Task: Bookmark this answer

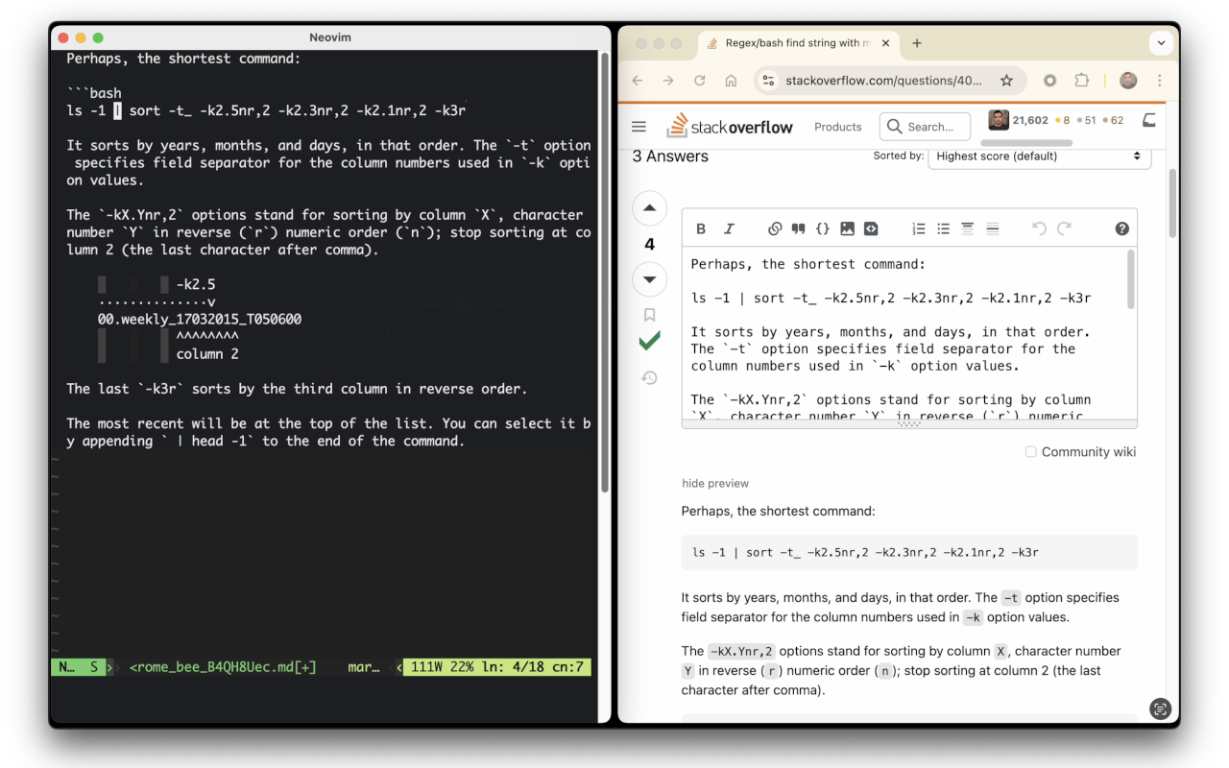Action: pyautogui.click(x=649, y=315)
